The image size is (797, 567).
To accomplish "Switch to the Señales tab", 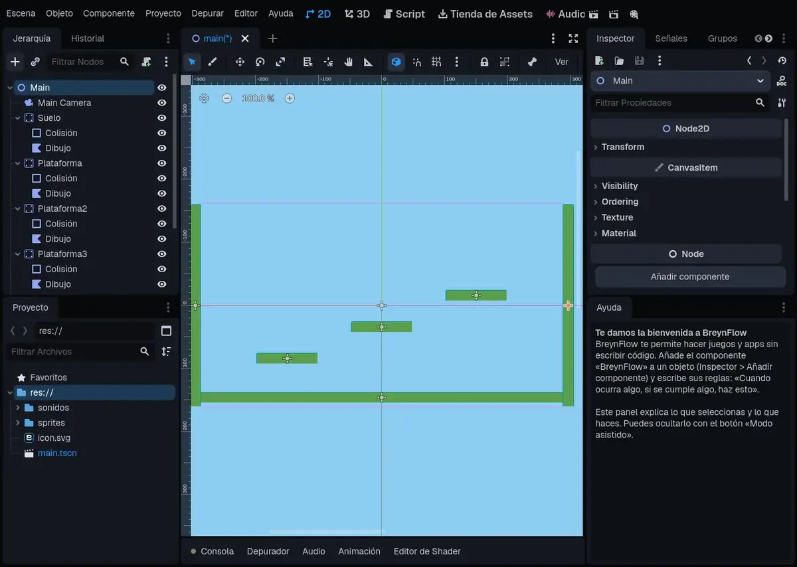I will coord(671,39).
